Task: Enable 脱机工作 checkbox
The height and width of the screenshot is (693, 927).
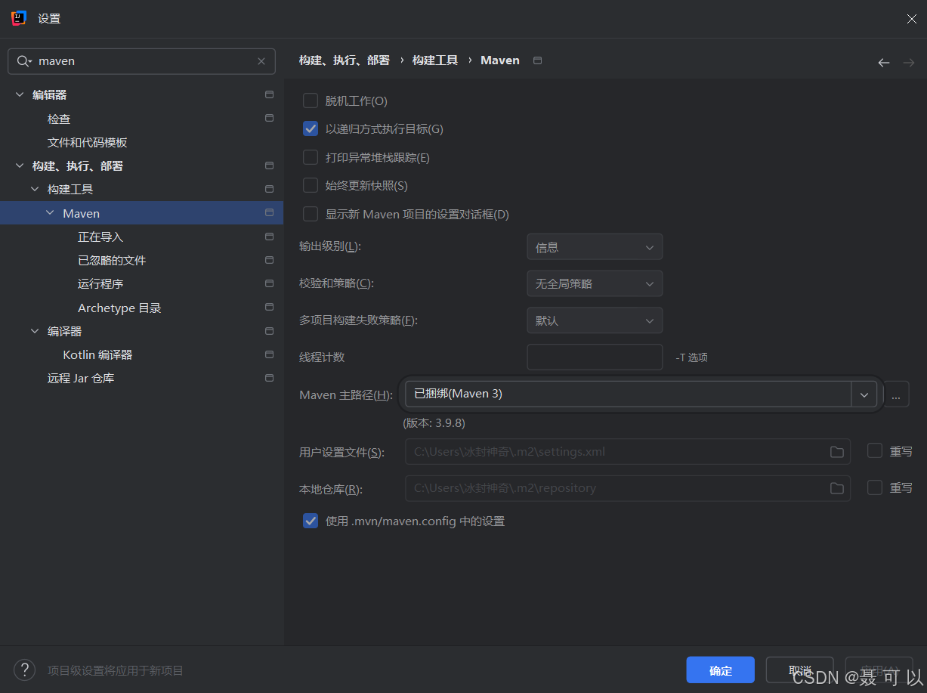Action: (x=311, y=101)
